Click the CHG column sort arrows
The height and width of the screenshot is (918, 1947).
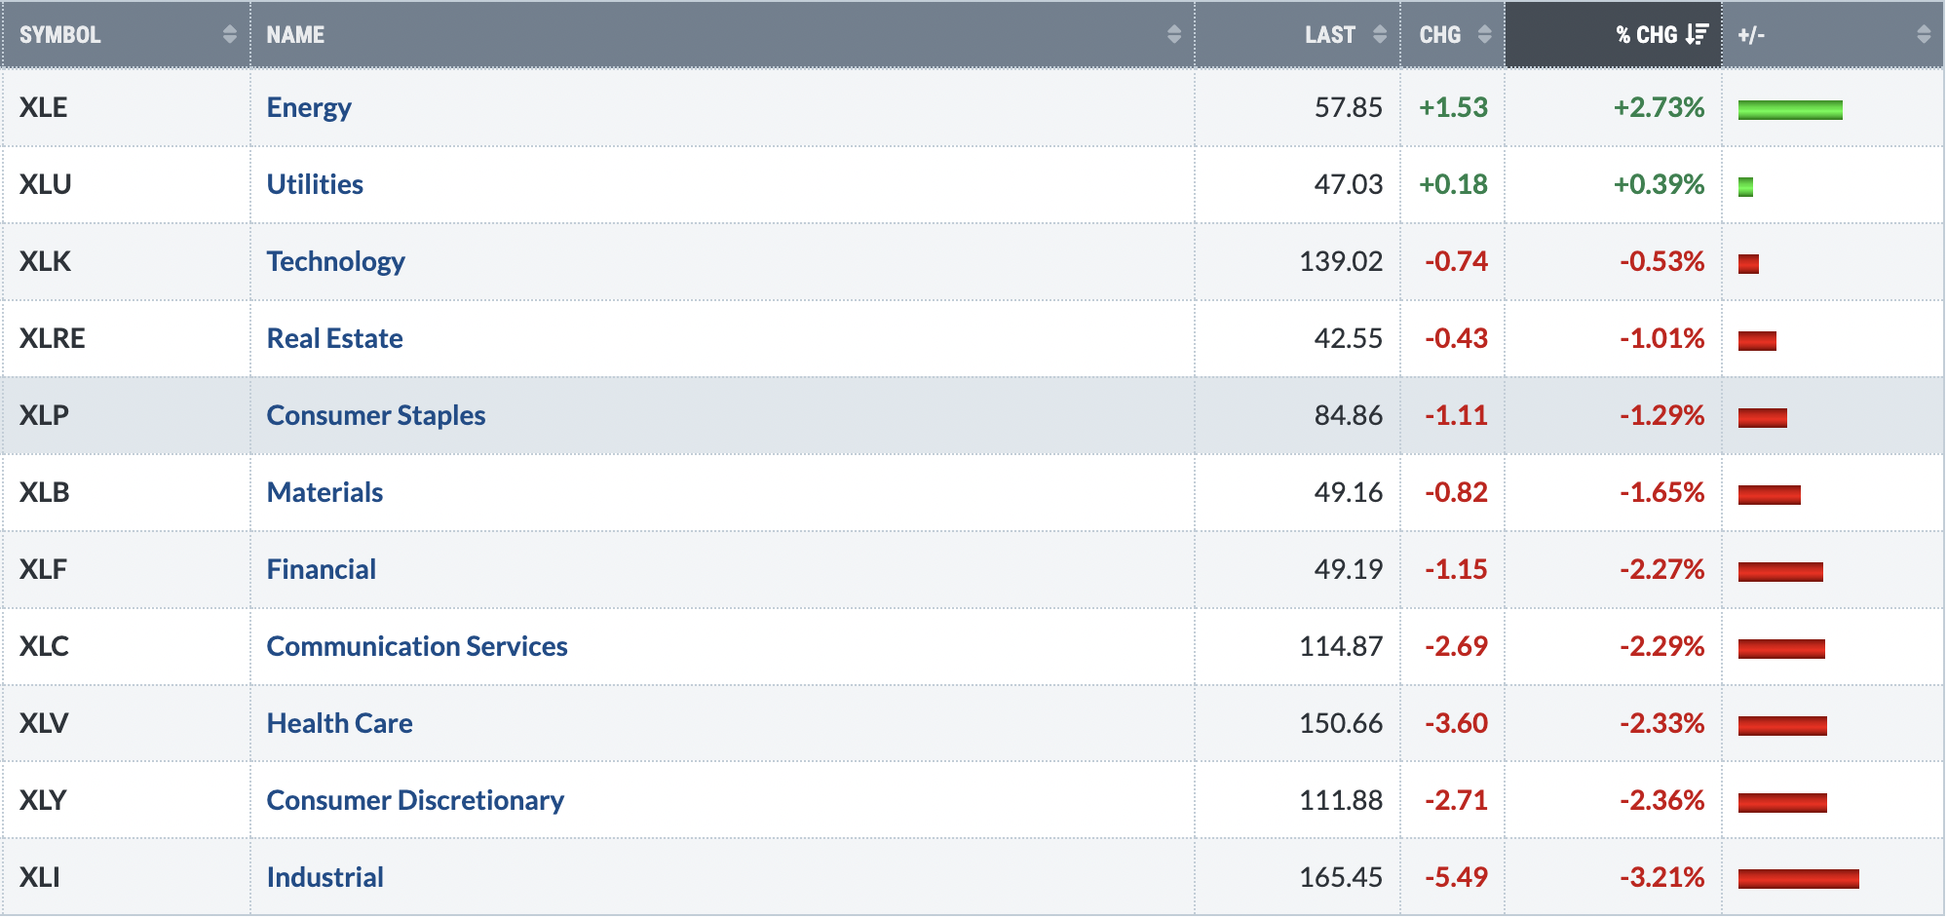coord(1484,35)
